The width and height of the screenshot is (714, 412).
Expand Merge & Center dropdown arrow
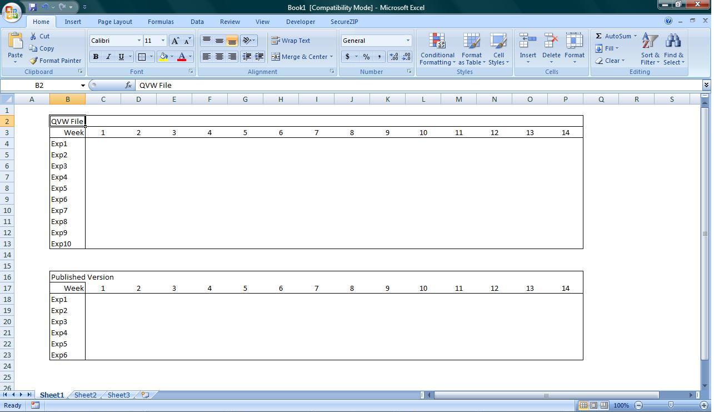[x=331, y=57]
